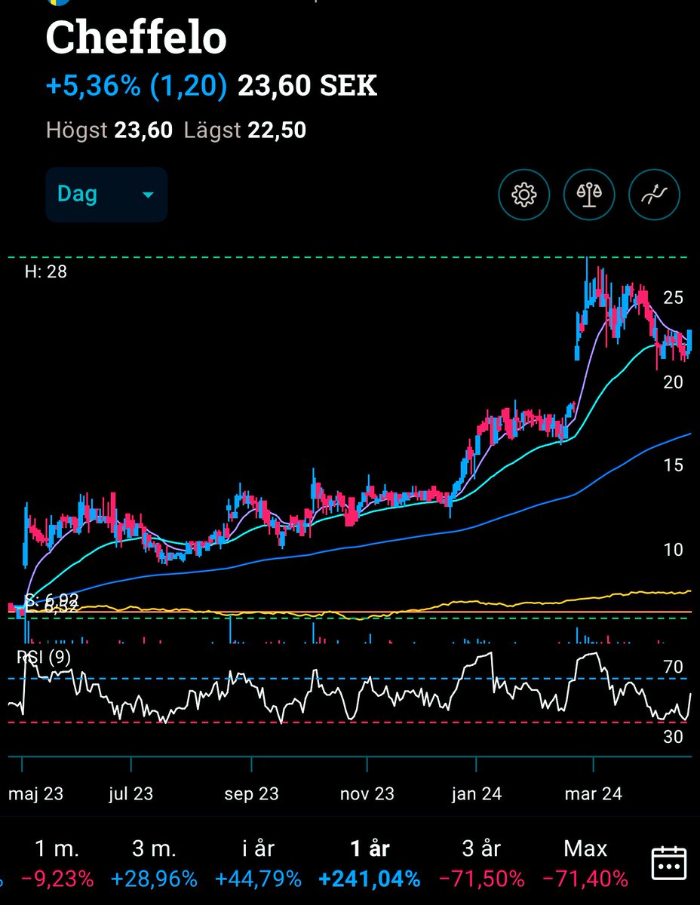Expand the RSI (9) indicator label
The width and height of the screenshot is (700, 905).
point(44,658)
